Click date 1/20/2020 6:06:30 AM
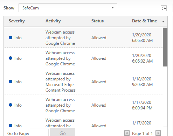The image size is (173, 136). (142, 38)
